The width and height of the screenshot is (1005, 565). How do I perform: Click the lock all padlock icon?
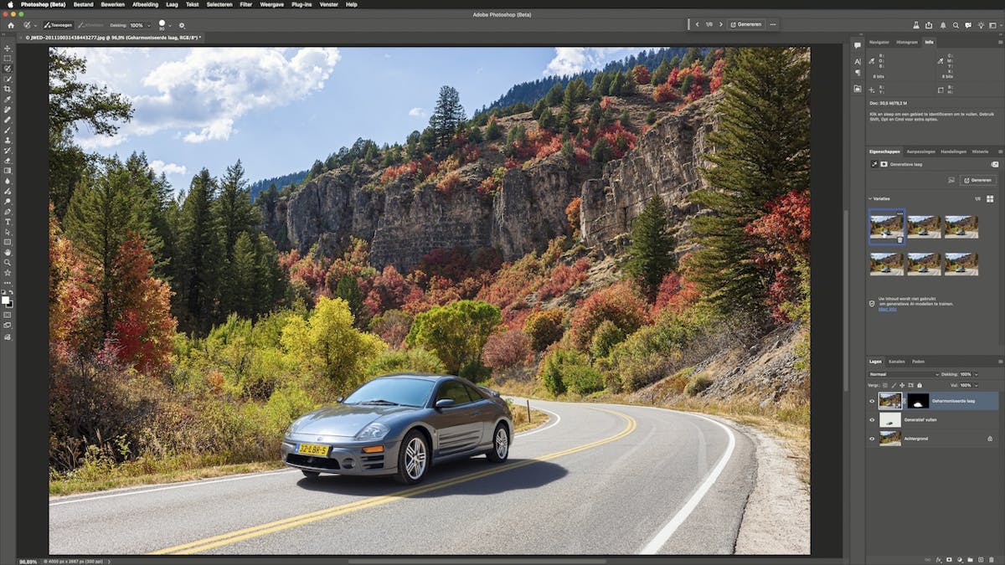tap(920, 384)
